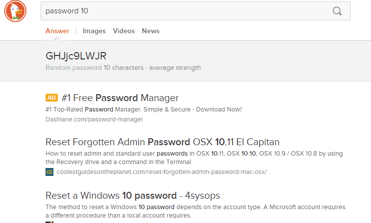
Task: Click the generated password GHJjc9LWJR
Action: tap(76, 56)
